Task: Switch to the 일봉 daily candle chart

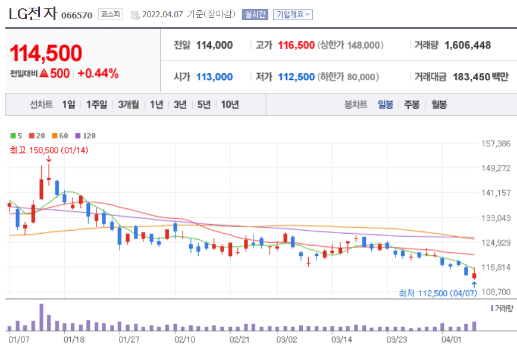Action: click(x=386, y=105)
